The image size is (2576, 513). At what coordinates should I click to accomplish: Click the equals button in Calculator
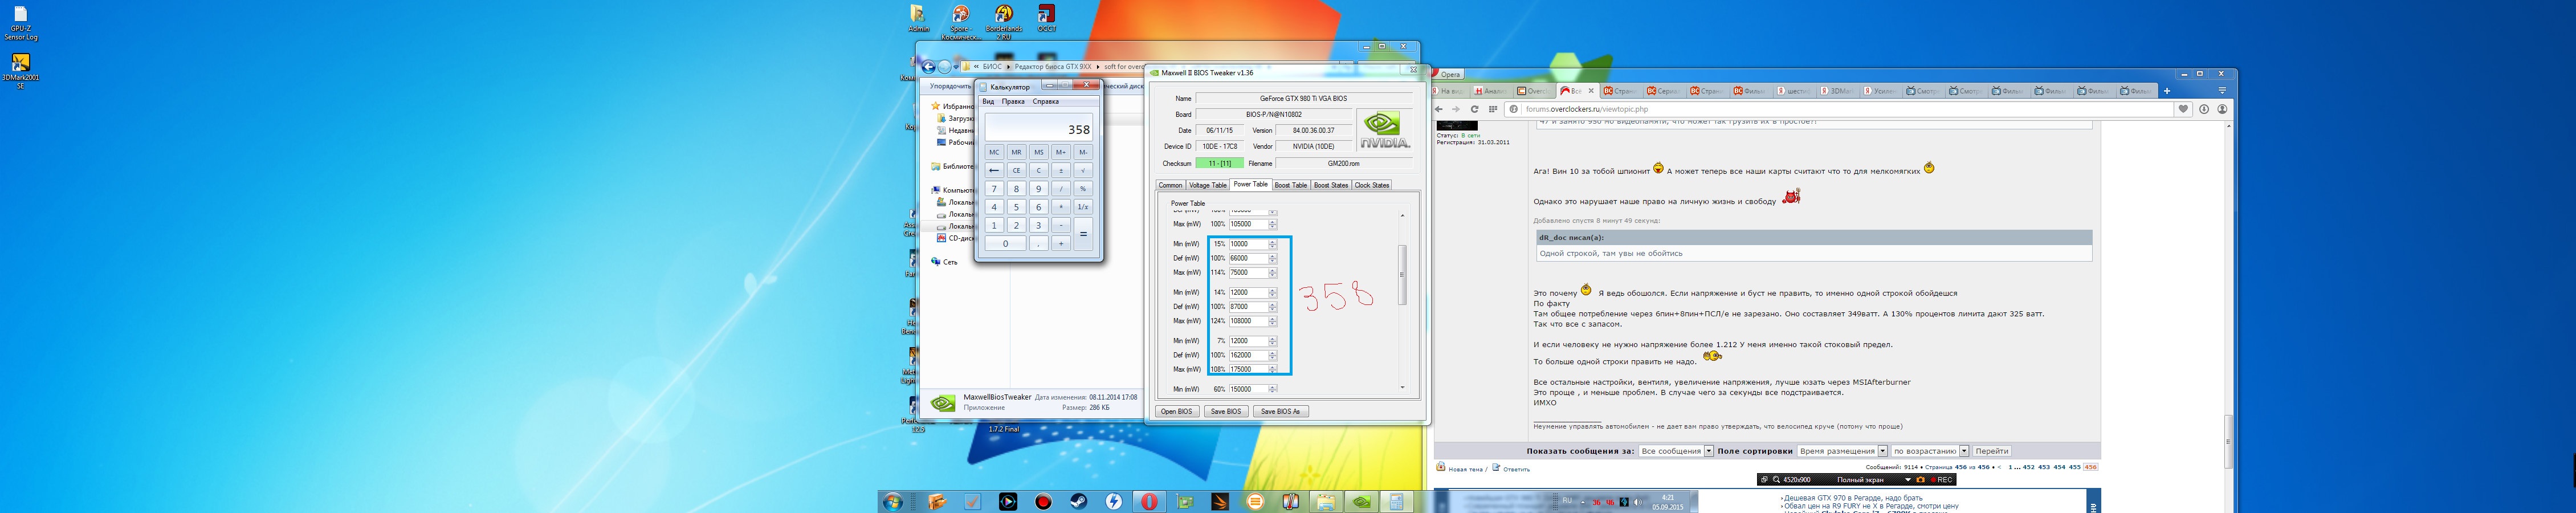click(1082, 234)
